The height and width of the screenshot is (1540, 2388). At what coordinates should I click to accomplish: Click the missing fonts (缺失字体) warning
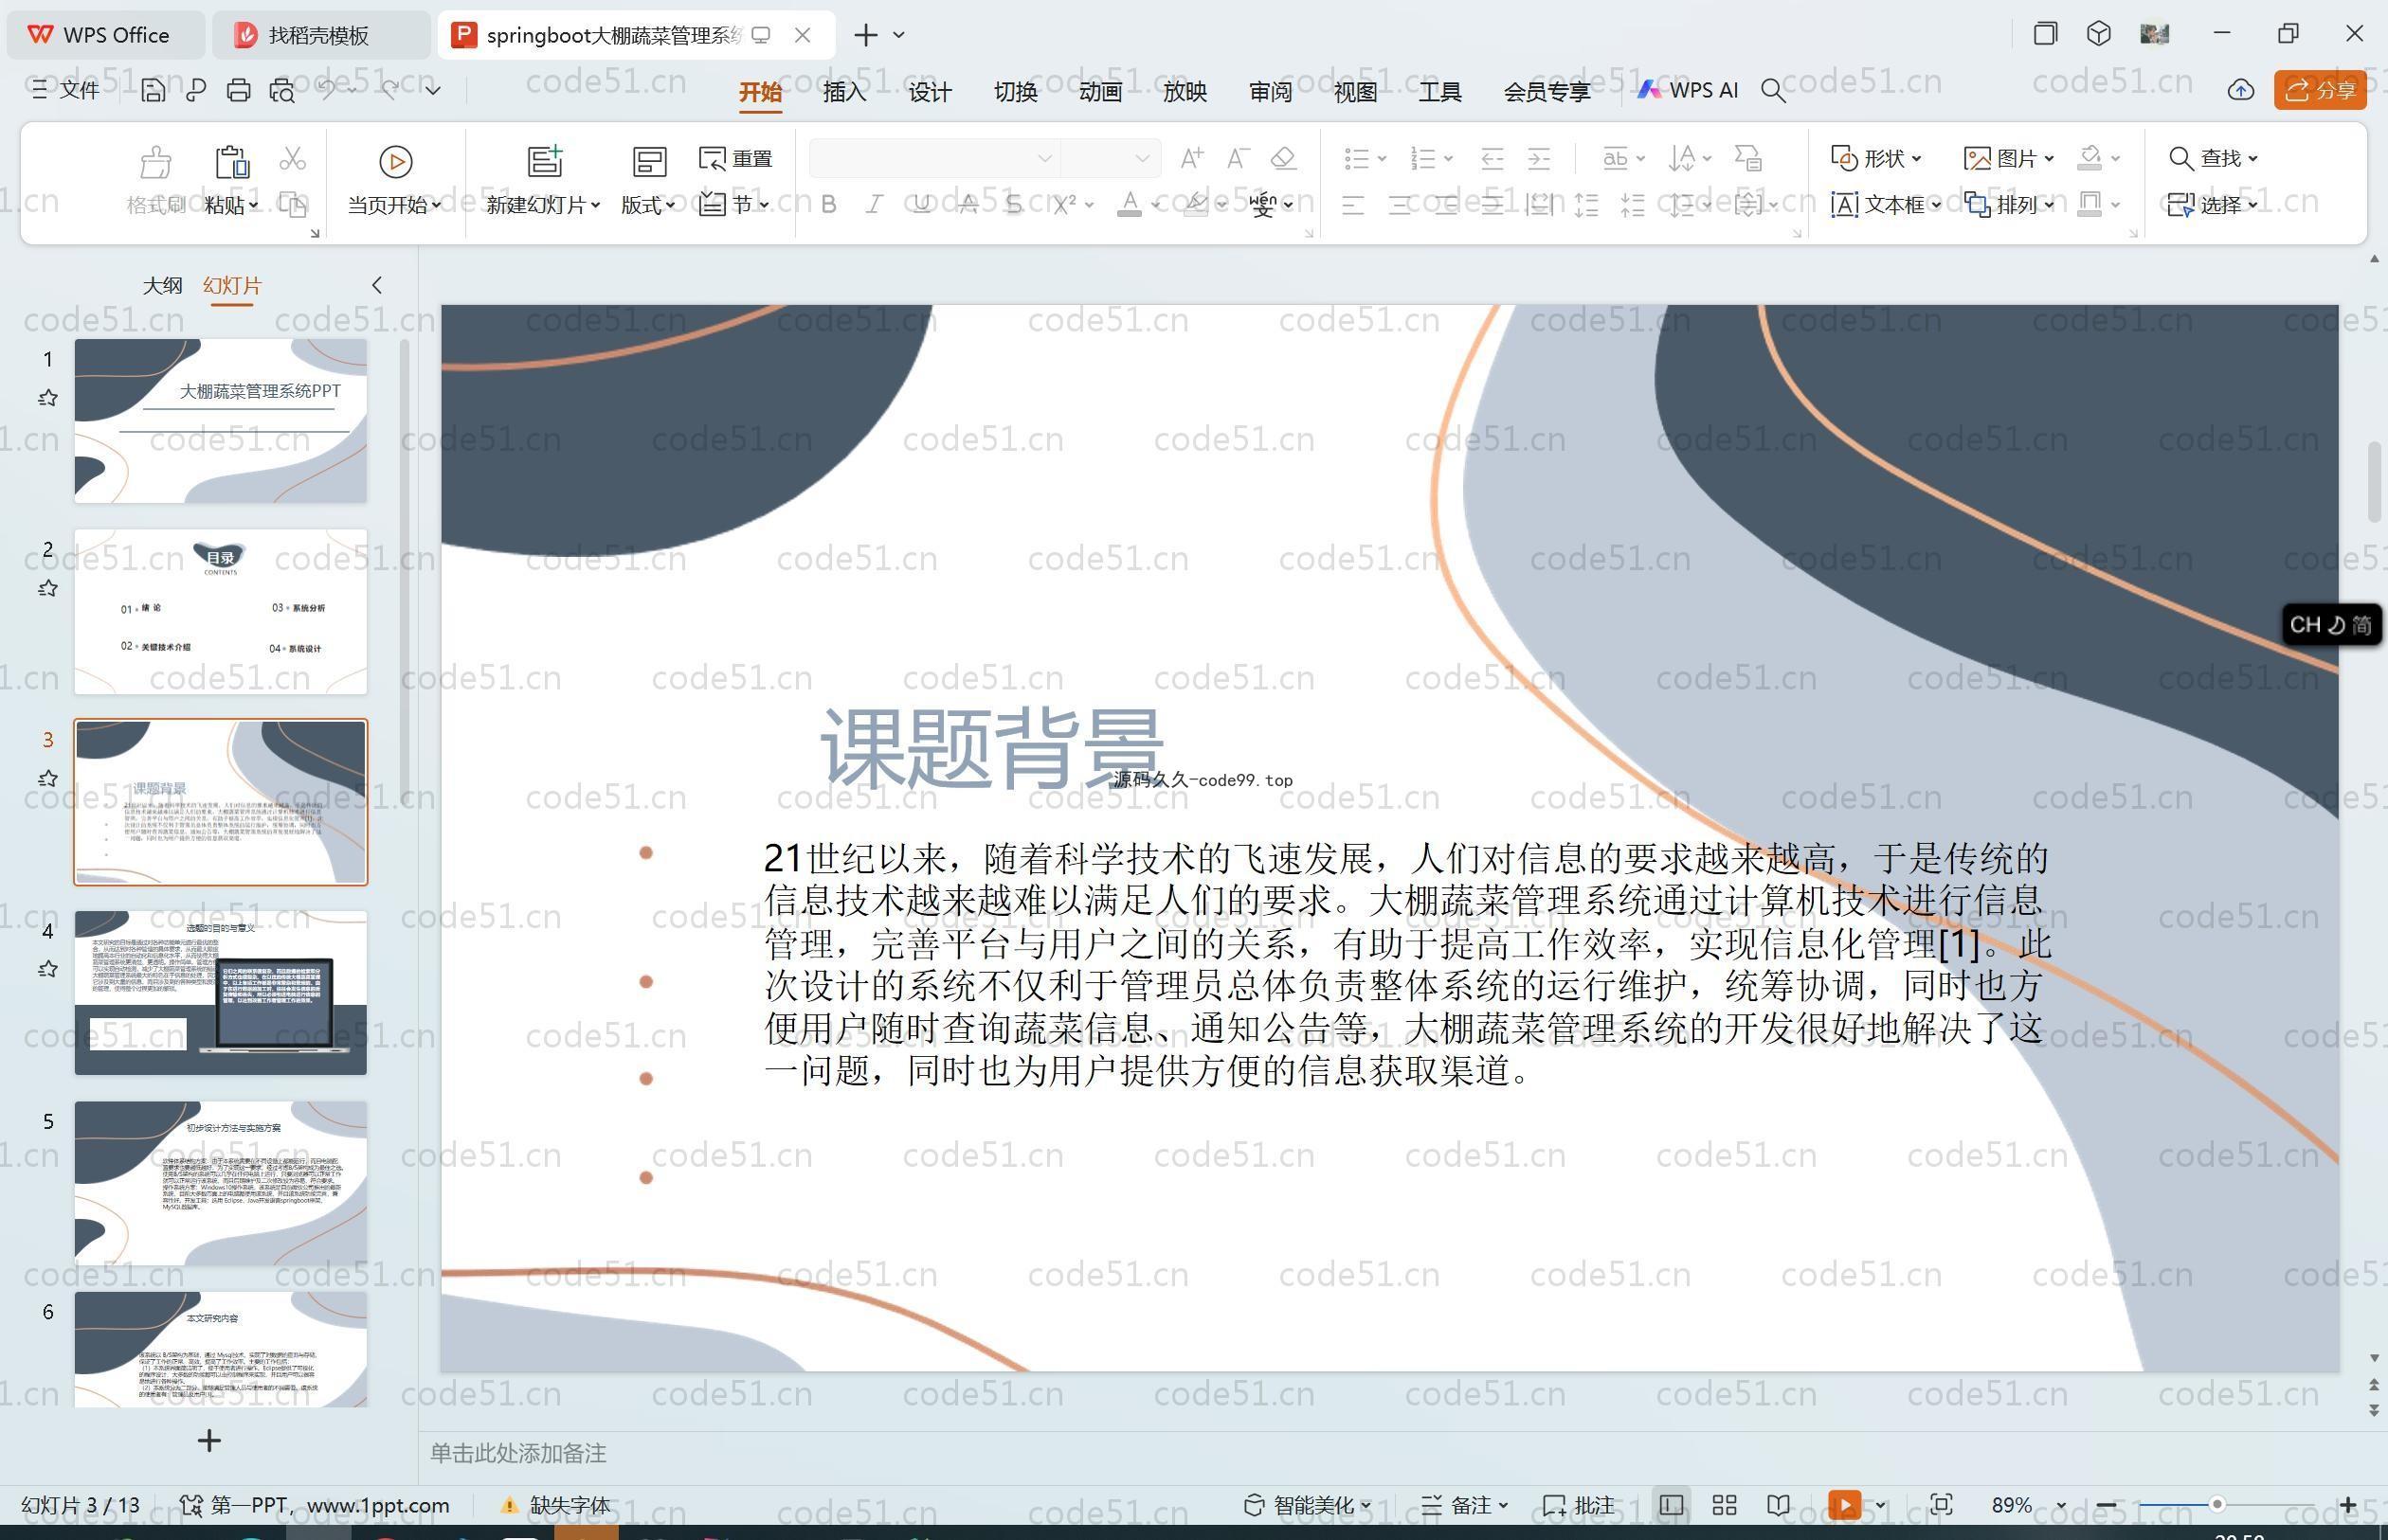[x=555, y=1505]
